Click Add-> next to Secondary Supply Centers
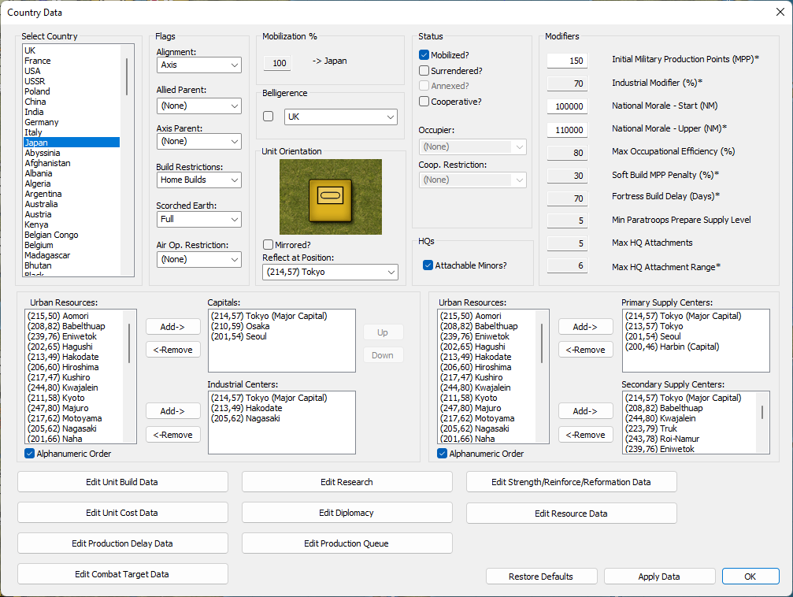 (586, 411)
